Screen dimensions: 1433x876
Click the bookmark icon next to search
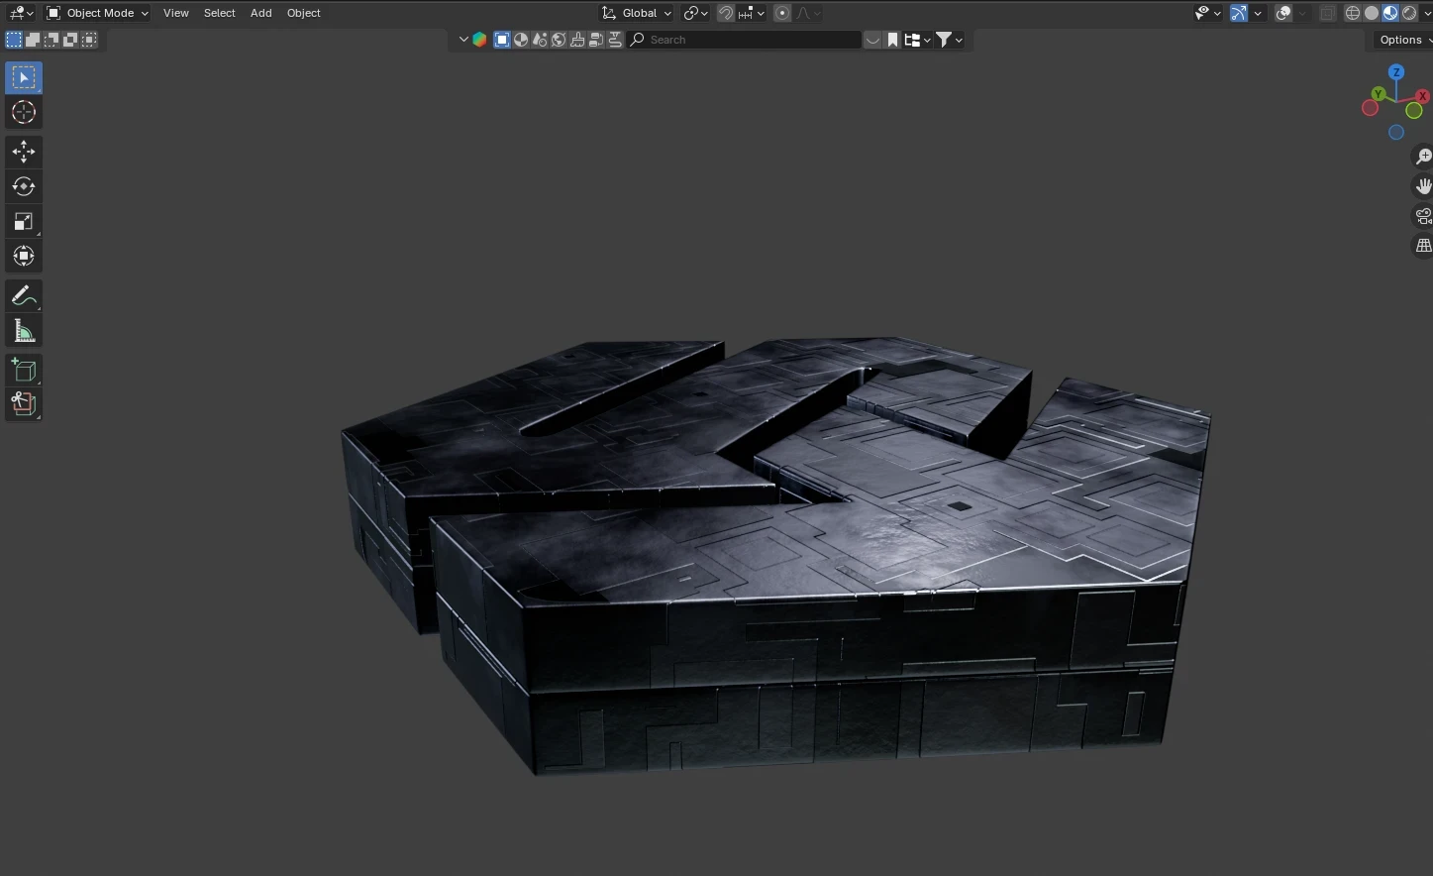pyautogui.click(x=892, y=40)
